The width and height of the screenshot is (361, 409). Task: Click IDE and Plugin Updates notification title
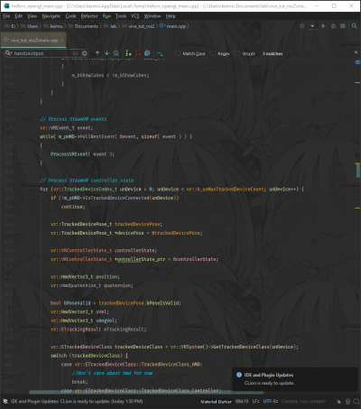click(269, 375)
